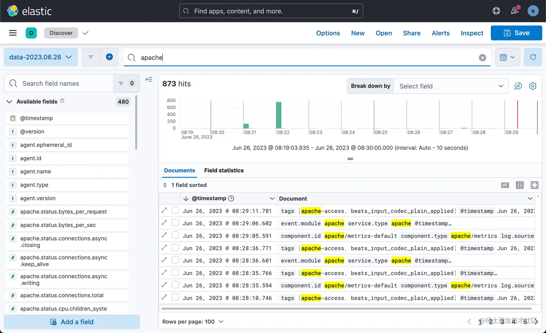546x333 pixels.
Task: Expand document at 08:28:10.746
Action: coord(164,297)
